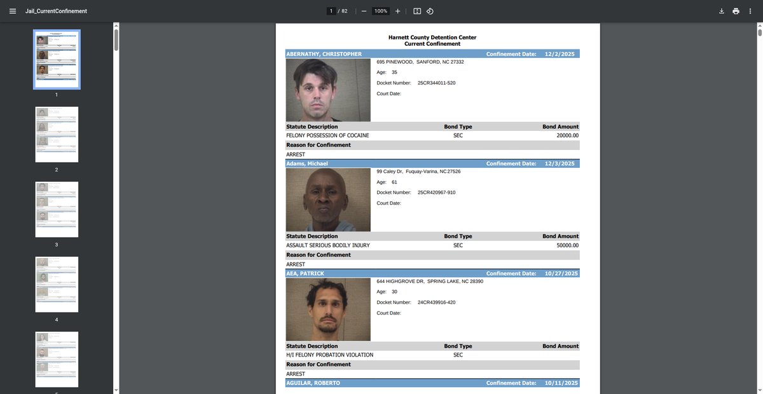This screenshot has height=394, width=763.
Task: Click the sidebar vertical scrollbar thumb
Action: (x=116, y=39)
